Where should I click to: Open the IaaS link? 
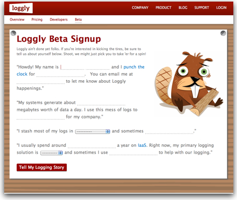(x=142, y=145)
